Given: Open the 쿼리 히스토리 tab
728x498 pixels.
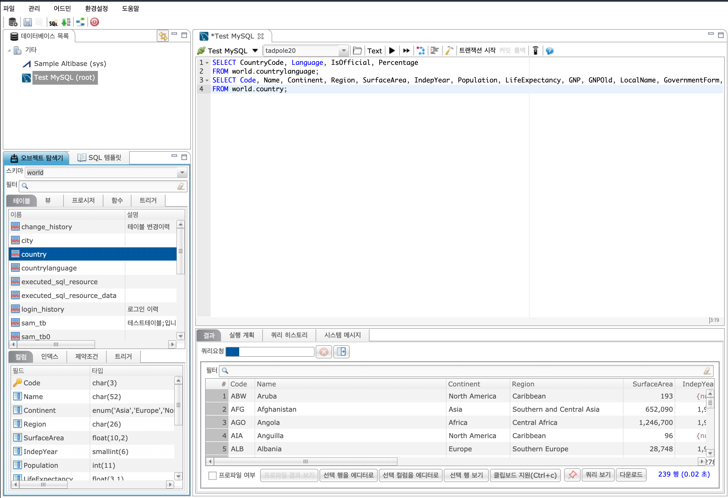Looking at the screenshot, I should tap(289, 335).
